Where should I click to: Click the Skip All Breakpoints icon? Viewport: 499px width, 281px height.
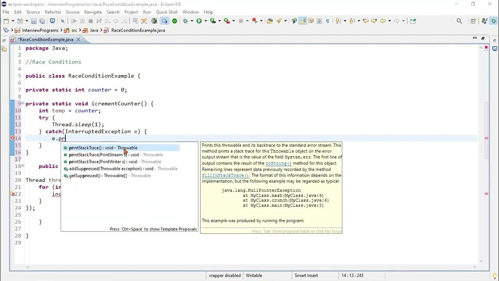pyautogui.click(x=62, y=21)
